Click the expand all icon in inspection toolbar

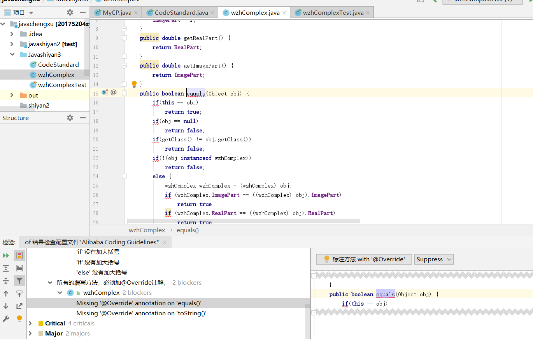[x=6, y=268]
